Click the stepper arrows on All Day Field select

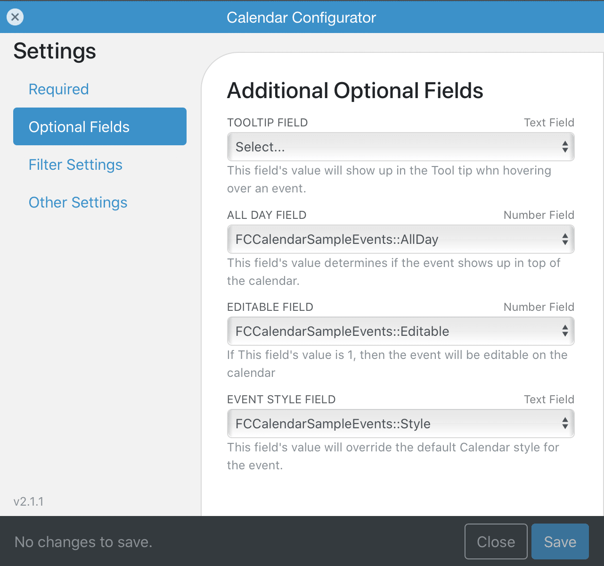(565, 239)
